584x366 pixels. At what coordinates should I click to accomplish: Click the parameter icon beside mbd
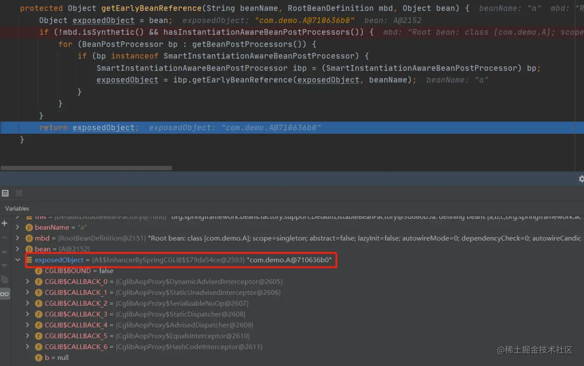point(29,239)
